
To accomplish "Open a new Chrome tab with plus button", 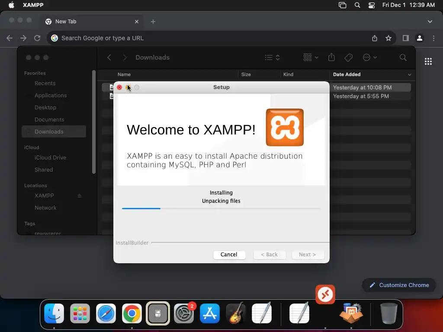I will [153, 22].
